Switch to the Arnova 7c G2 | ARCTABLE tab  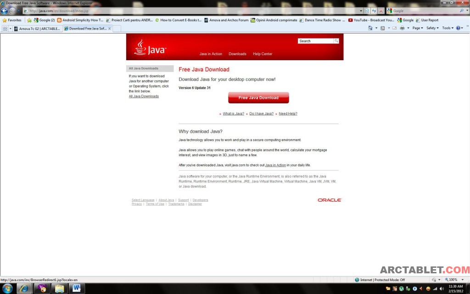pyautogui.click(x=38, y=29)
